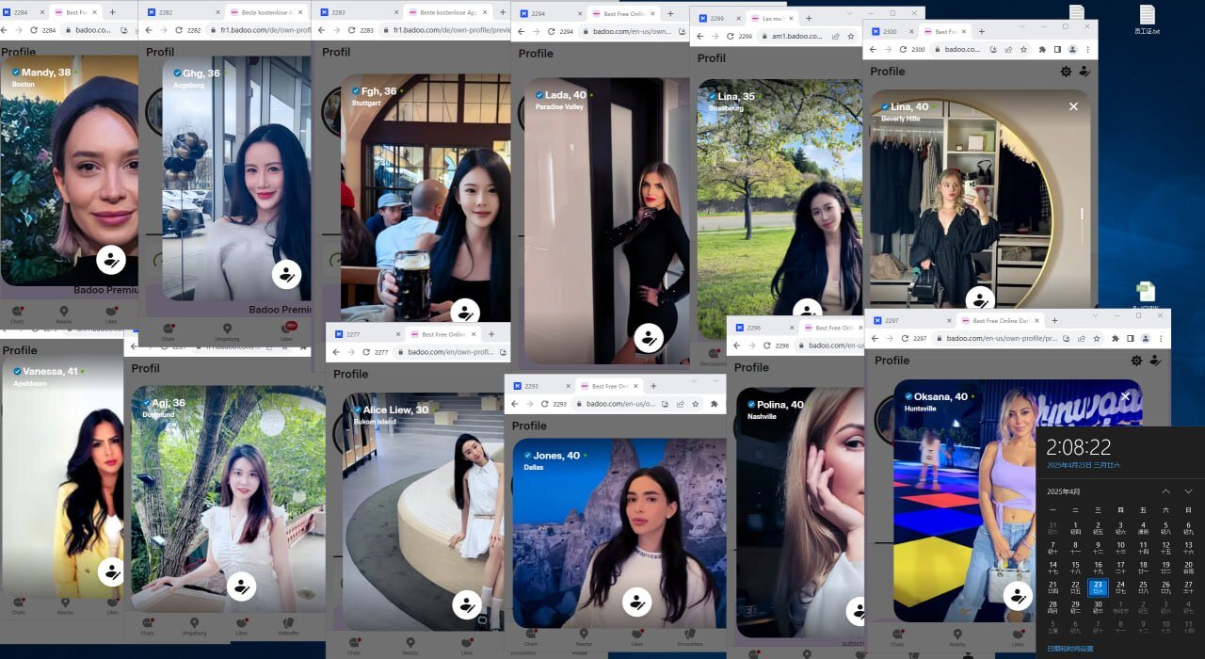Close the Lina, 40 profile preview
Screen dimensions: 1205x659
(1073, 106)
